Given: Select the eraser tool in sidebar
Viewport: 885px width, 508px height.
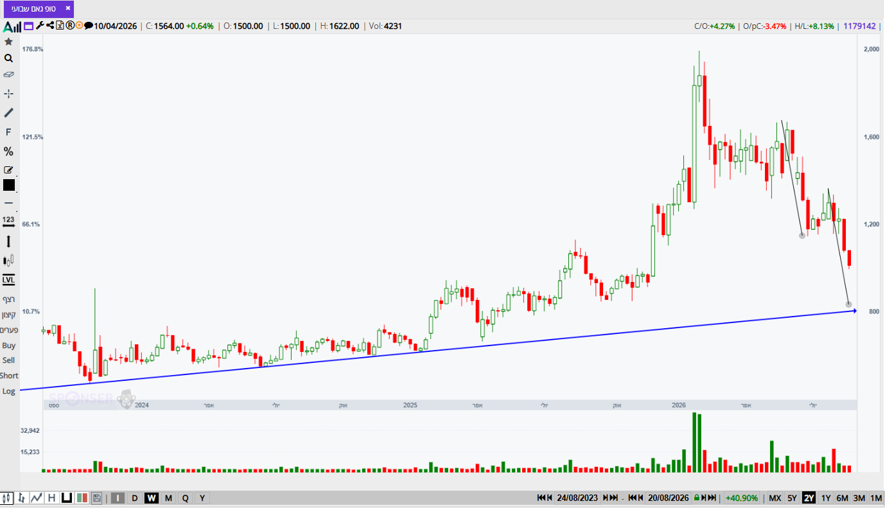Looking at the screenshot, I should pos(8,74).
